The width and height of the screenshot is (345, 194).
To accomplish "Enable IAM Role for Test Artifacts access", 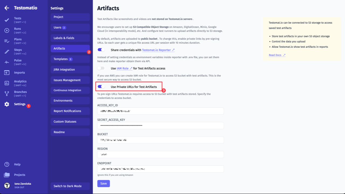I will pyautogui.click(x=101, y=68).
